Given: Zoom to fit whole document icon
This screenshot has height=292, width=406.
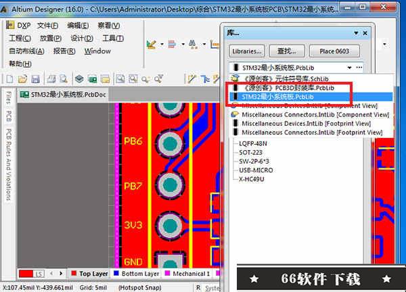Looking at the screenshot, I should (120, 79).
